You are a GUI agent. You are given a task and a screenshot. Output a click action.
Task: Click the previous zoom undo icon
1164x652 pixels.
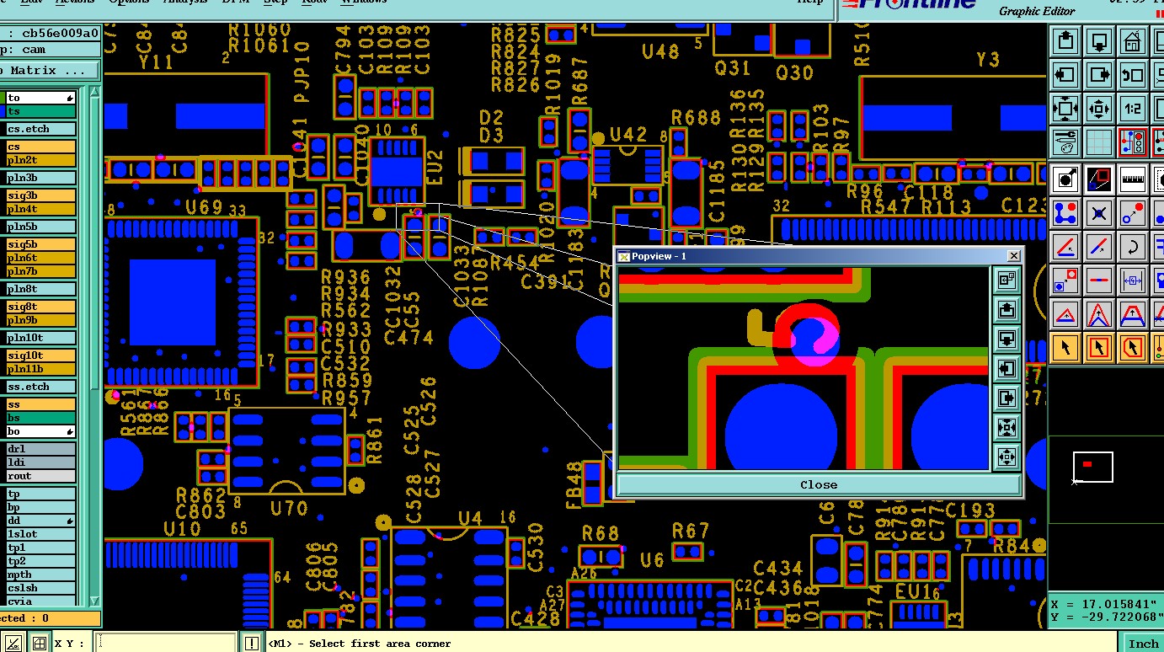click(1133, 74)
